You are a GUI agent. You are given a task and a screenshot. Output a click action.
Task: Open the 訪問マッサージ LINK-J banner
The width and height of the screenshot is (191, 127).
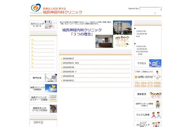pyautogui.click(x=148, y=104)
